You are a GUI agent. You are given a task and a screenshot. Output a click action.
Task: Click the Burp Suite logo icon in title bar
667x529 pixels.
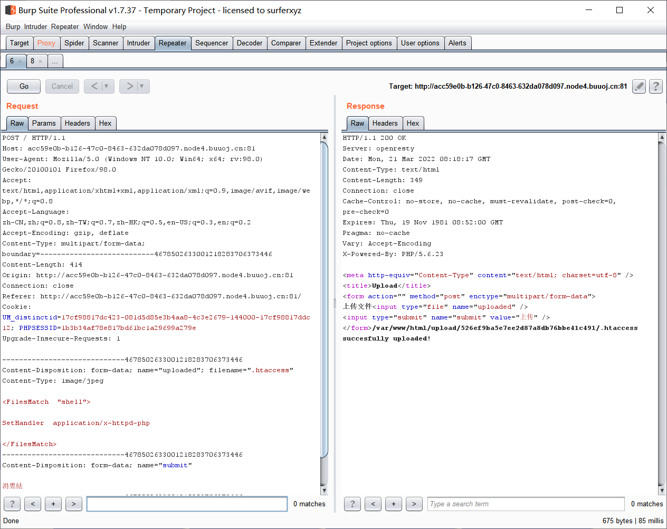click(x=11, y=10)
